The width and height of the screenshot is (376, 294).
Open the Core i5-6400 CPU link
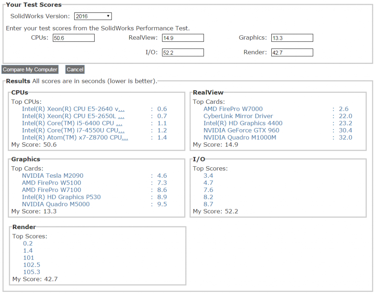(72, 123)
